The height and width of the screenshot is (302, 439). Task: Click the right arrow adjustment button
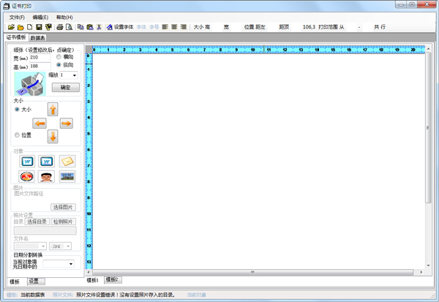click(x=67, y=123)
